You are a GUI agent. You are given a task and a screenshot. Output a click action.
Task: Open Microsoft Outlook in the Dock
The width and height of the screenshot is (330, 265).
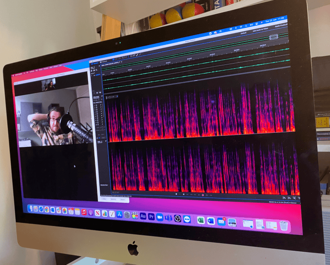pyautogui.click(x=52, y=210)
